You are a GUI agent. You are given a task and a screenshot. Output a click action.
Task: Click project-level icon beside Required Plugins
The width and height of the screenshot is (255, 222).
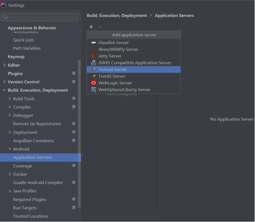pyautogui.click(x=74, y=199)
